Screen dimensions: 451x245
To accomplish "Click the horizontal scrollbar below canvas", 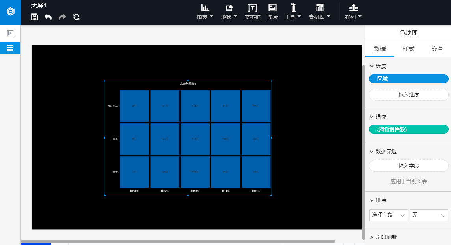I will [x=177, y=241].
